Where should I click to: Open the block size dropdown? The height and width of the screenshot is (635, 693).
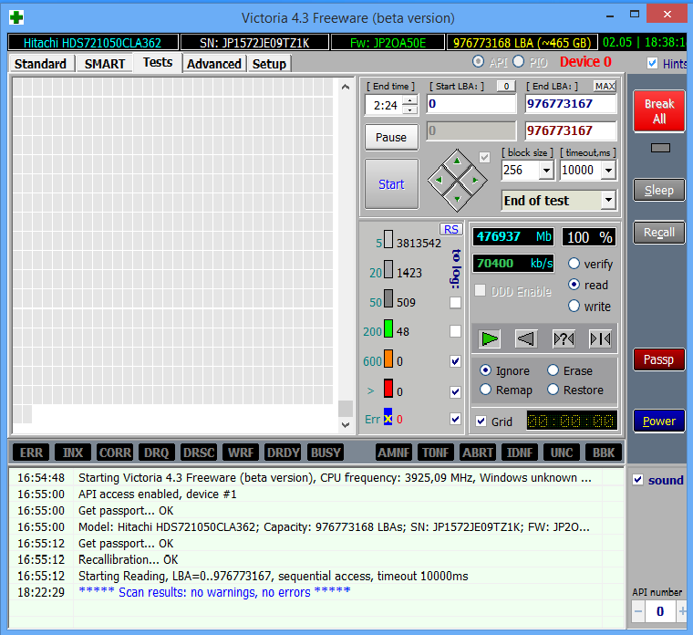tap(546, 171)
